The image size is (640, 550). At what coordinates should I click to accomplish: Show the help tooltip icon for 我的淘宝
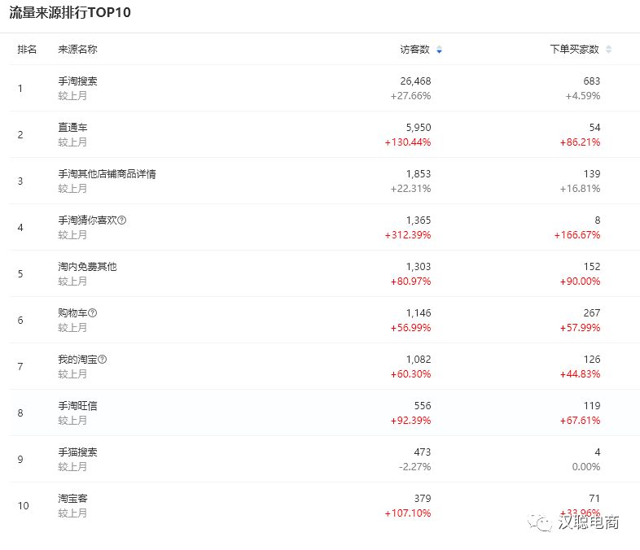[x=103, y=360]
